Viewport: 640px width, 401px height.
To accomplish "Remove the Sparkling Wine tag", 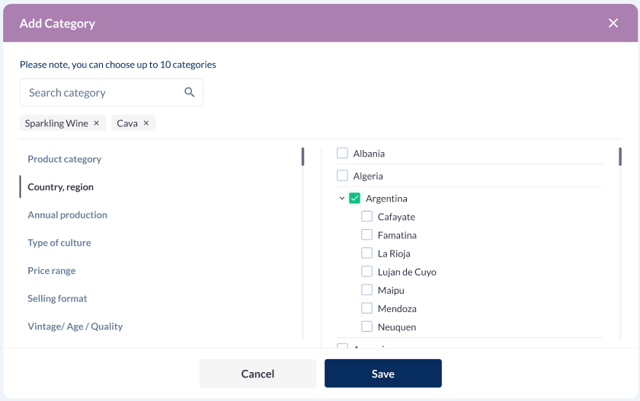I will coord(96,123).
